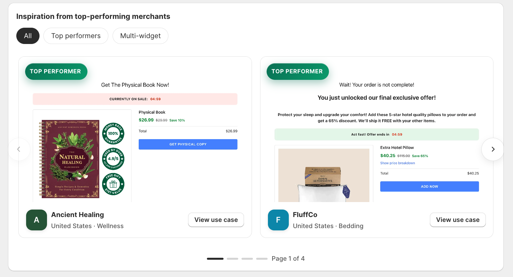The width and height of the screenshot is (513, 277).
Task: View use case for Ancient Healing
Action: pyautogui.click(x=216, y=220)
